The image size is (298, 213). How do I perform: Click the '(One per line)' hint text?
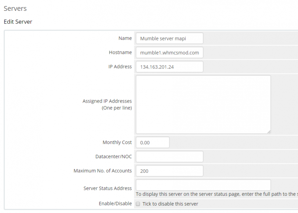click(117, 108)
